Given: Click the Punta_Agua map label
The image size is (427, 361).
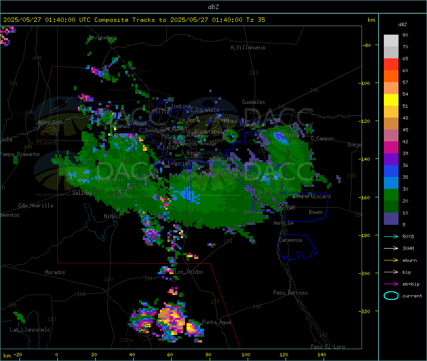Looking at the screenshot, I should tap(216, 322).
